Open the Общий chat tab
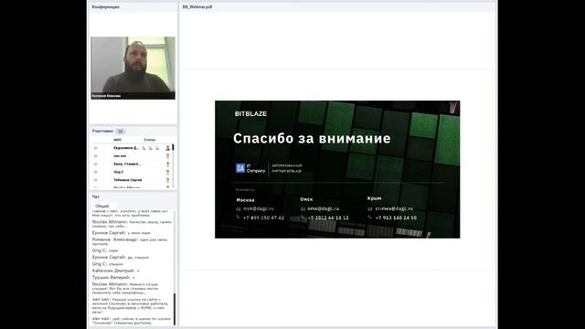The image size is (585, 329). [x=101, y=206]
